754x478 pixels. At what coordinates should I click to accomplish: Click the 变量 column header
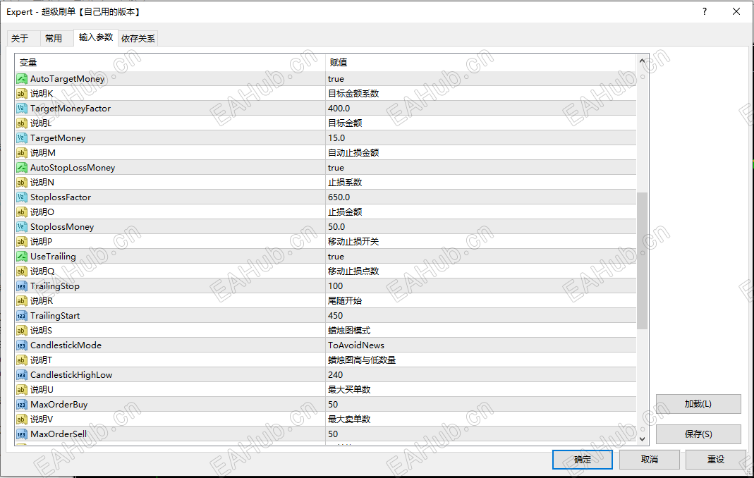tap(170, 63)
